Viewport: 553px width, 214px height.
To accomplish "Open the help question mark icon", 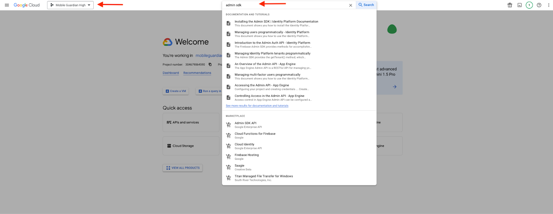I will [x=539, y=5].
